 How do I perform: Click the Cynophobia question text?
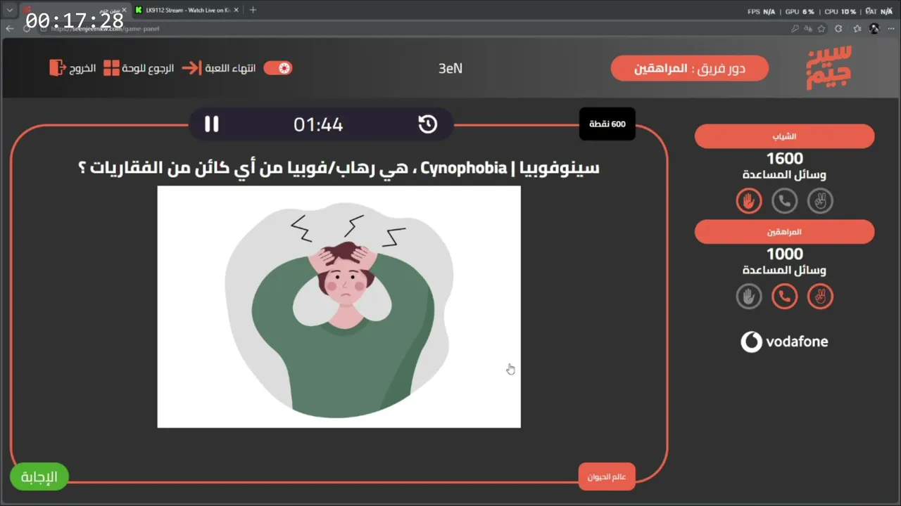pos(339,168)
